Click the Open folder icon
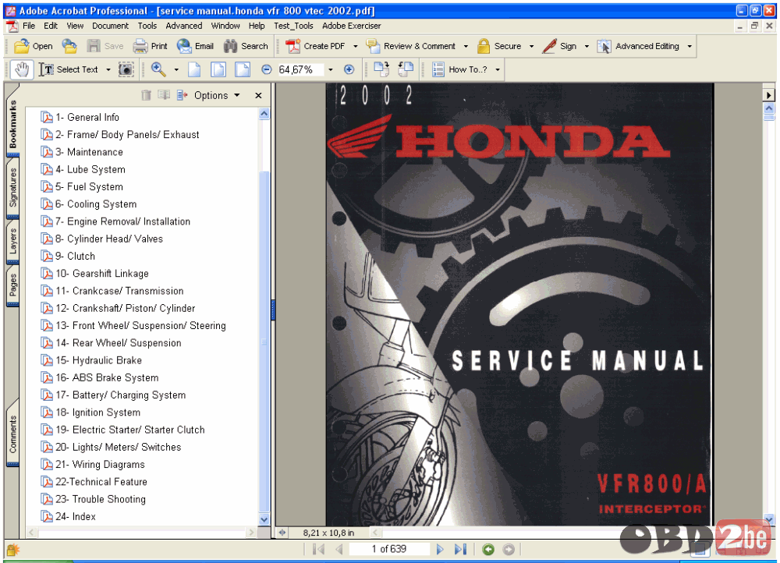This screenshot has width=780, height=563. [21, 46]
